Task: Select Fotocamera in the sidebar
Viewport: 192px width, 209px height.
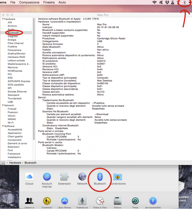Action: coord(14,50)
